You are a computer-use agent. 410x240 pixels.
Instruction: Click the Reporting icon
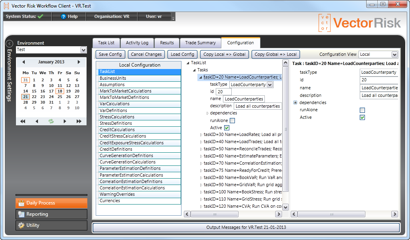click(x=21, y=214)
